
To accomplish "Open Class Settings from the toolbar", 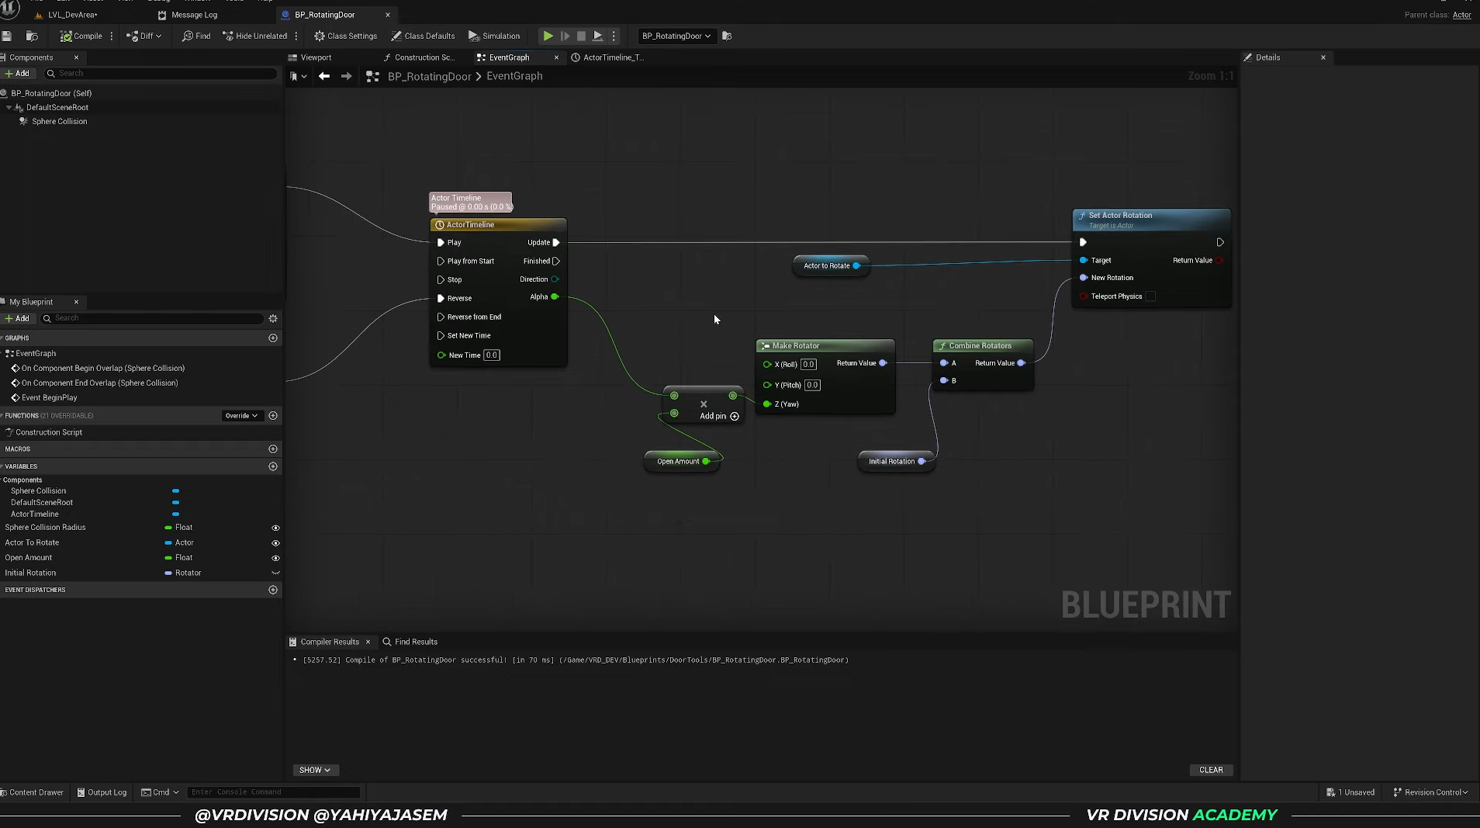I will (319, 36).
